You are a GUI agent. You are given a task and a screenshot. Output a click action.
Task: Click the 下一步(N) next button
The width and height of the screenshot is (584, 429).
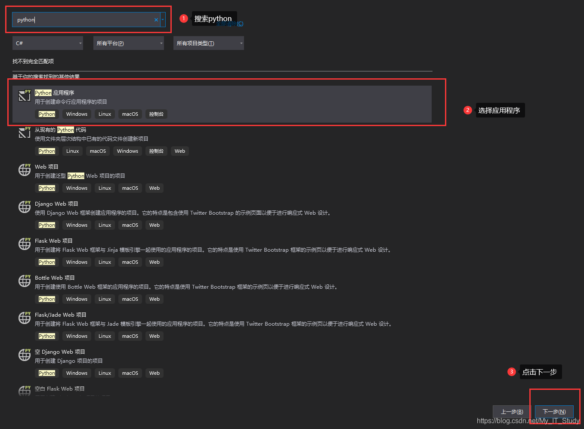[x=554, y=412]
